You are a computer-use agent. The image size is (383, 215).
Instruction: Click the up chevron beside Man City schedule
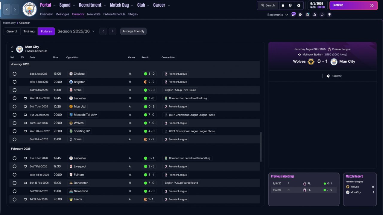point(12,47)
